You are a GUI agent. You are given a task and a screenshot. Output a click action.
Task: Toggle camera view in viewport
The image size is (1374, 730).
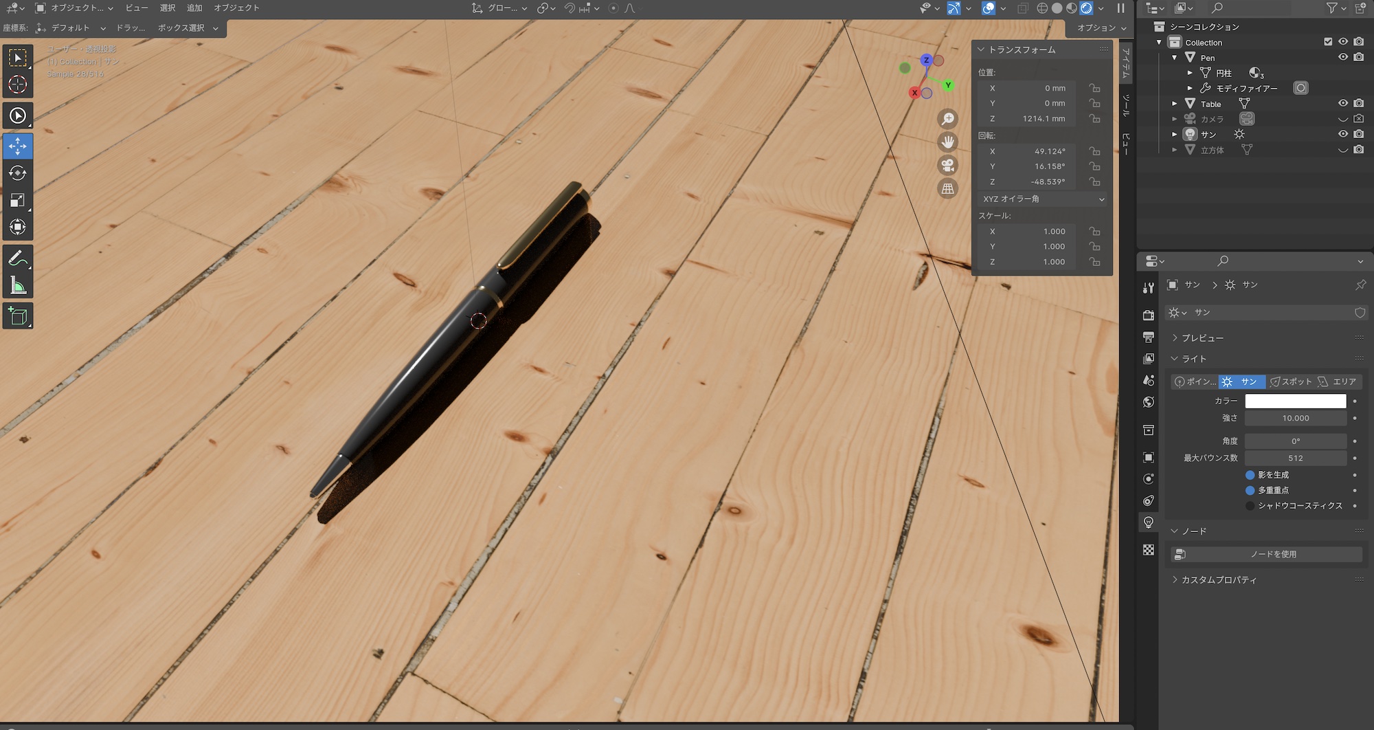[947, 166]
